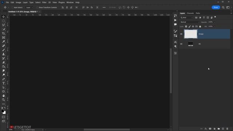
Task: Open the Search icon in options bar
Action: (223, 7)
